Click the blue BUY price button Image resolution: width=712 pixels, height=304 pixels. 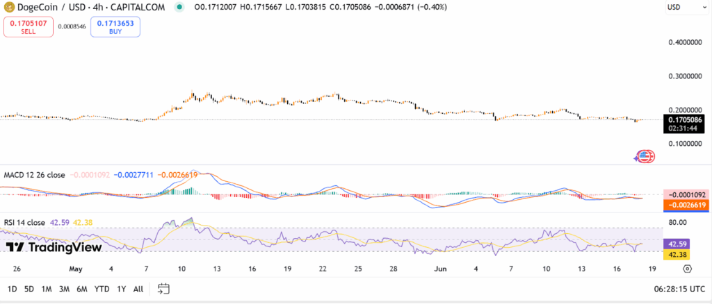tap(115, 27)
